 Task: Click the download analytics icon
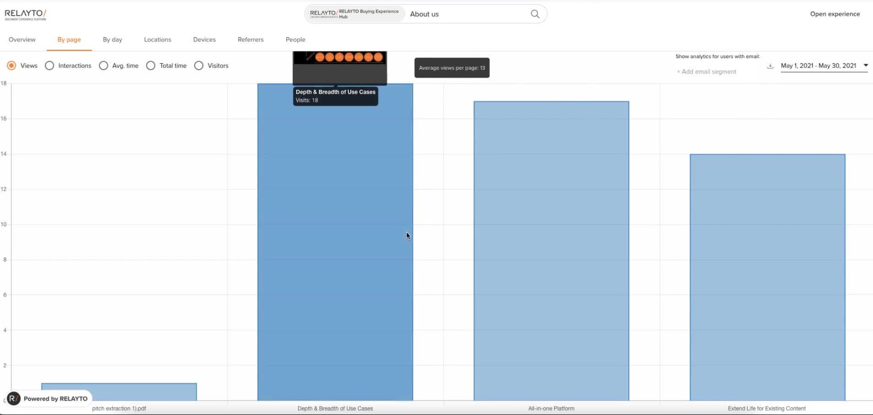click(771, 66)
